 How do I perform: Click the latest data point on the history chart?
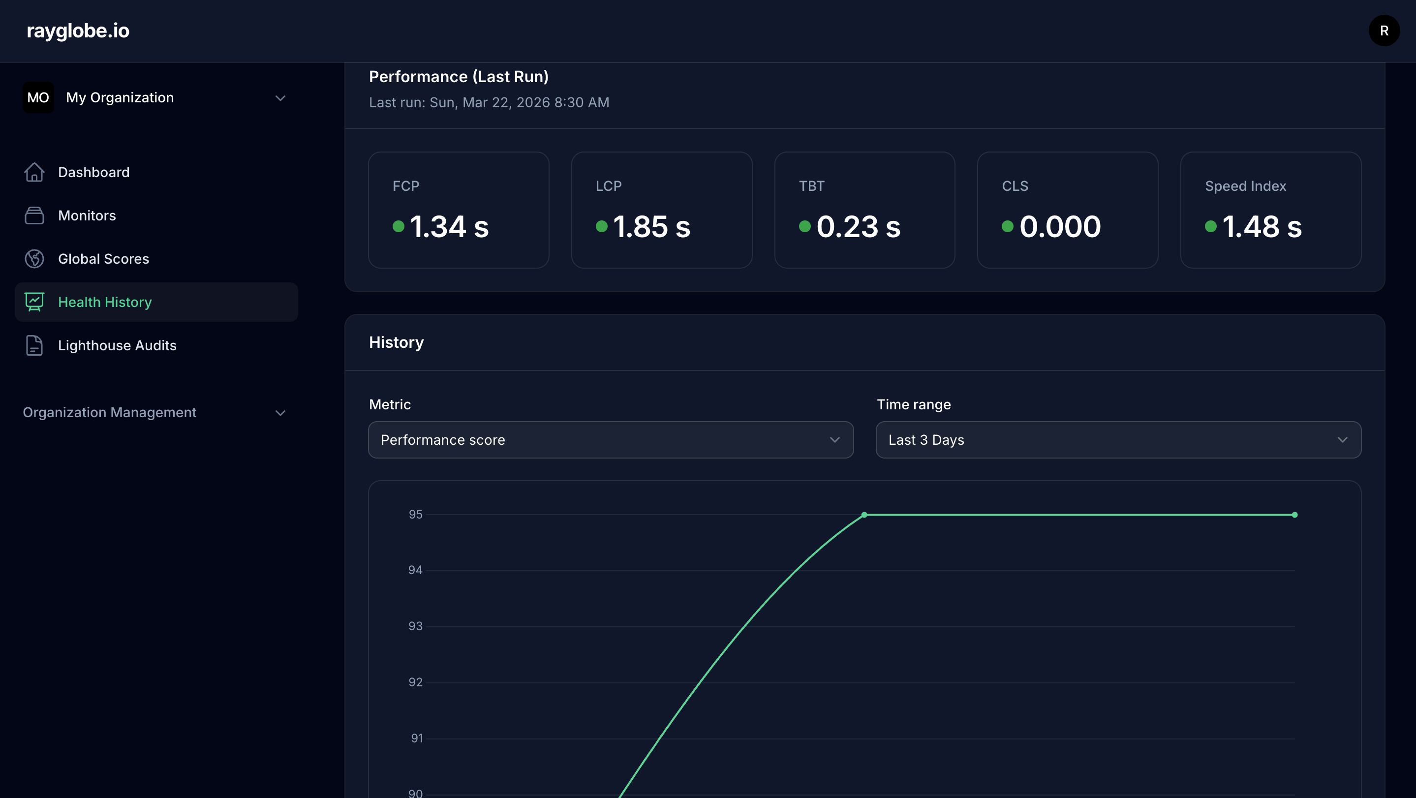[x=1295, y=515]
